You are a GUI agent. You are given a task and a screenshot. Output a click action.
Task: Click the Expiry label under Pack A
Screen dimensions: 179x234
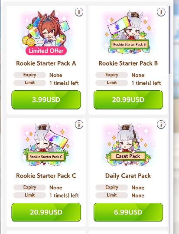pos(29,75)
